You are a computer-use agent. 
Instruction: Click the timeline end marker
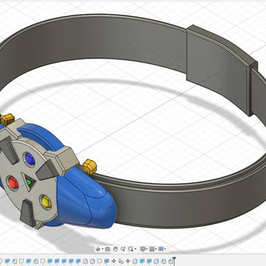pos(174,261)
